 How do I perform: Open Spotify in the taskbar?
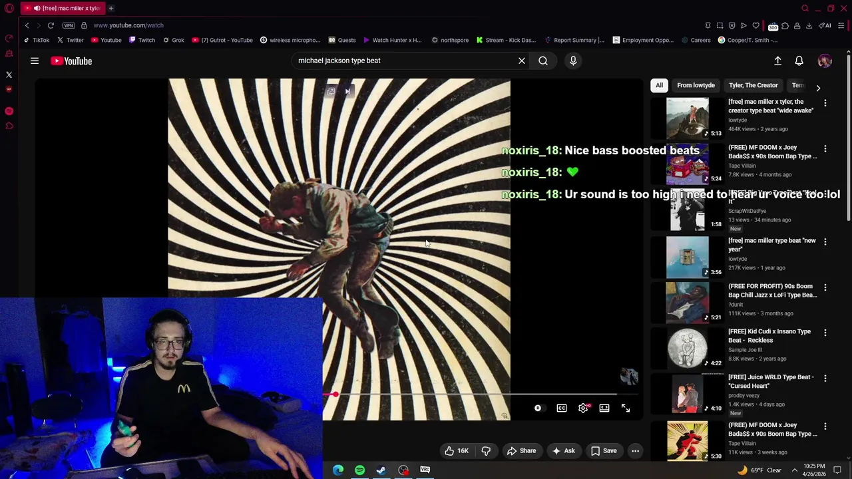pos(359,470)
